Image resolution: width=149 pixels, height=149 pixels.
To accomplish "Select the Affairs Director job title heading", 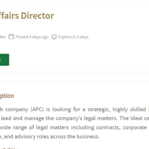I will [x=27, y=16].
